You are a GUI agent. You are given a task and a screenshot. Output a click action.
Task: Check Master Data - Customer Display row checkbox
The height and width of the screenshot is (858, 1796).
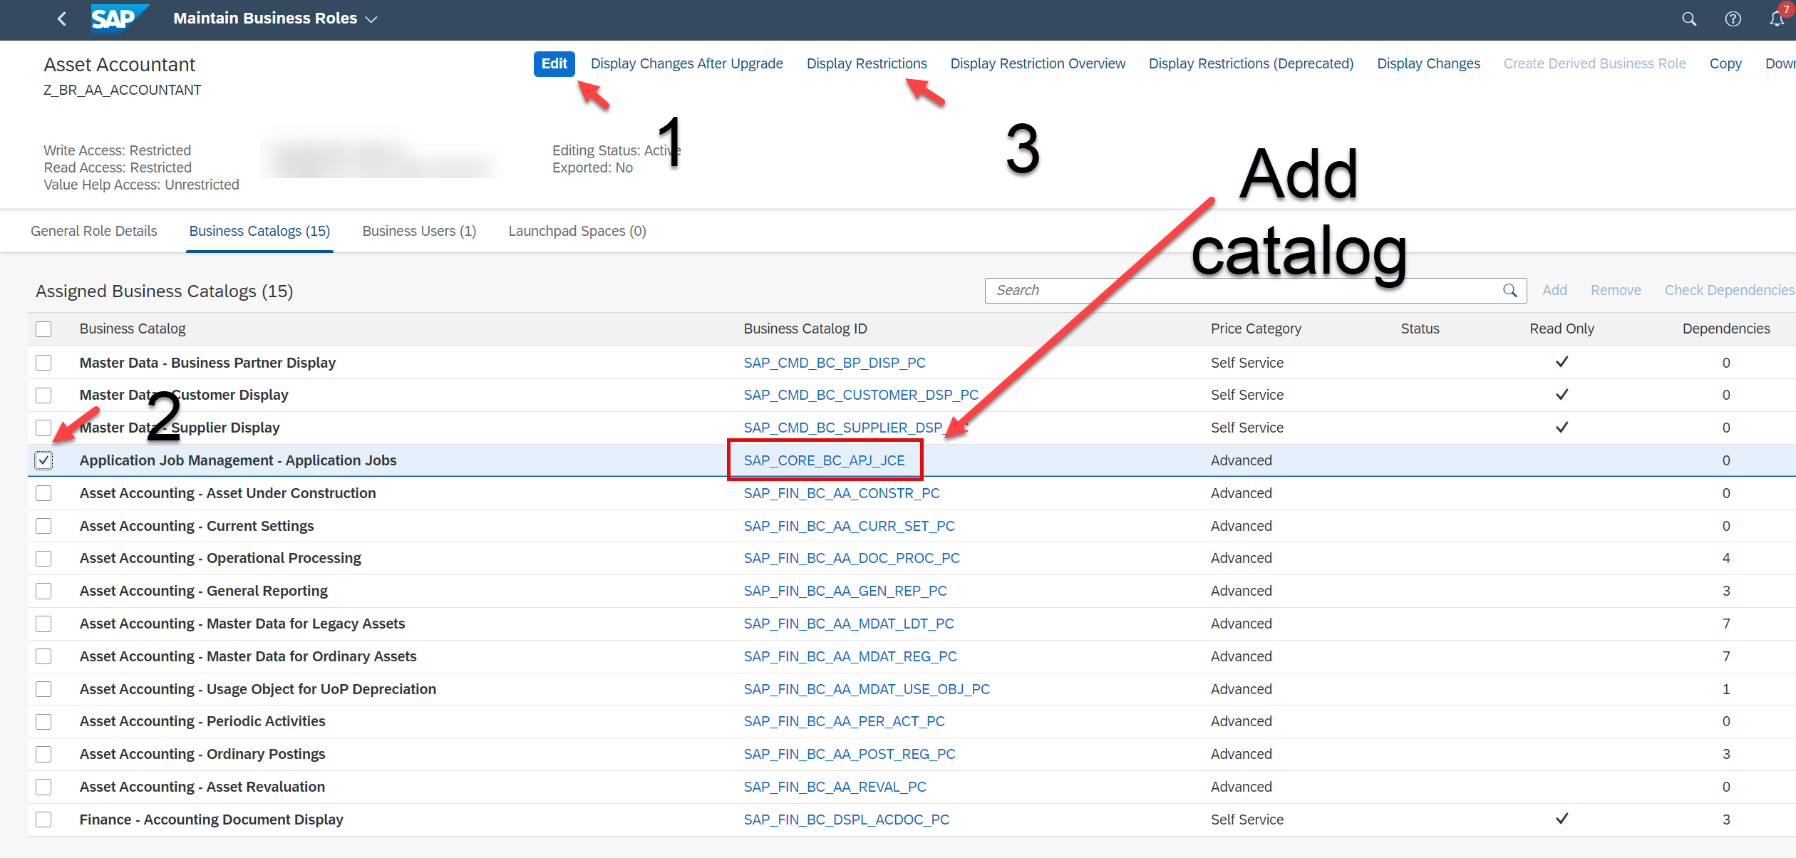tap(43, 395)
